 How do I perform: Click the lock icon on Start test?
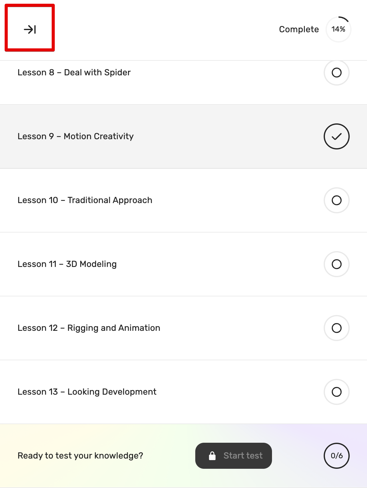(212, 456)
